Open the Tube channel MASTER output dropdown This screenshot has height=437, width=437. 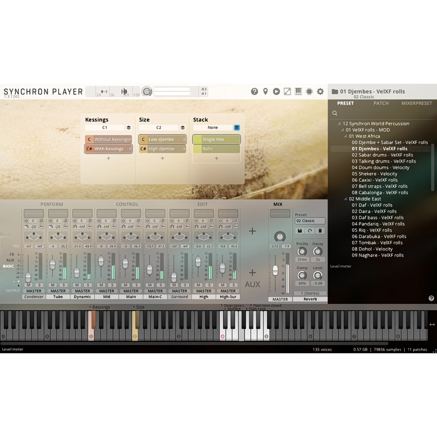(58, 291)
